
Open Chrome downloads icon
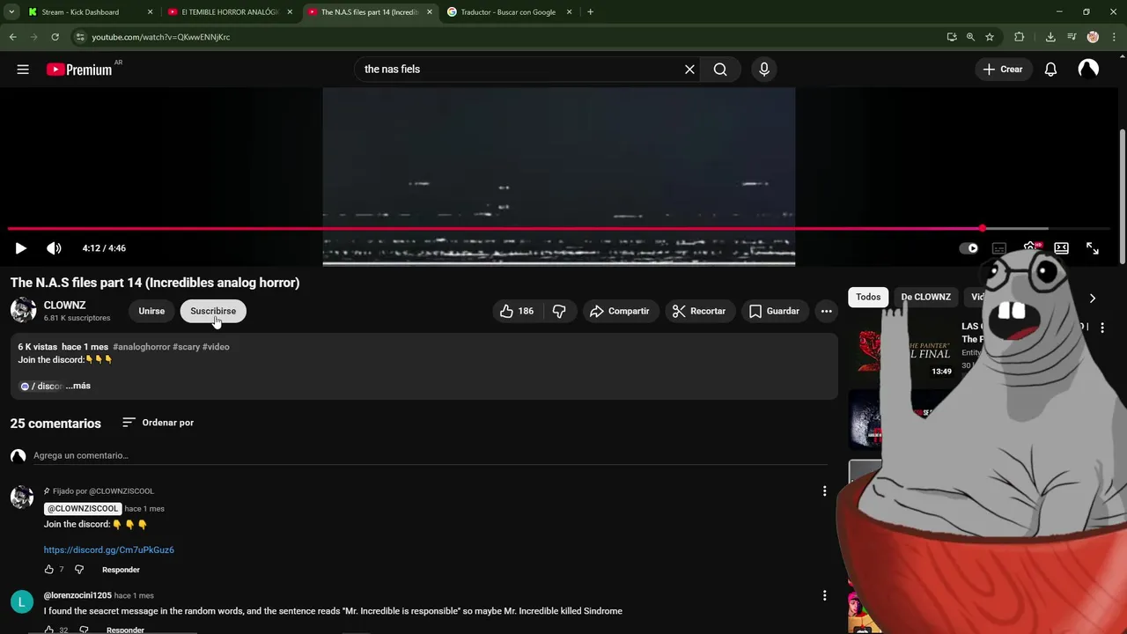[1050, 37]
